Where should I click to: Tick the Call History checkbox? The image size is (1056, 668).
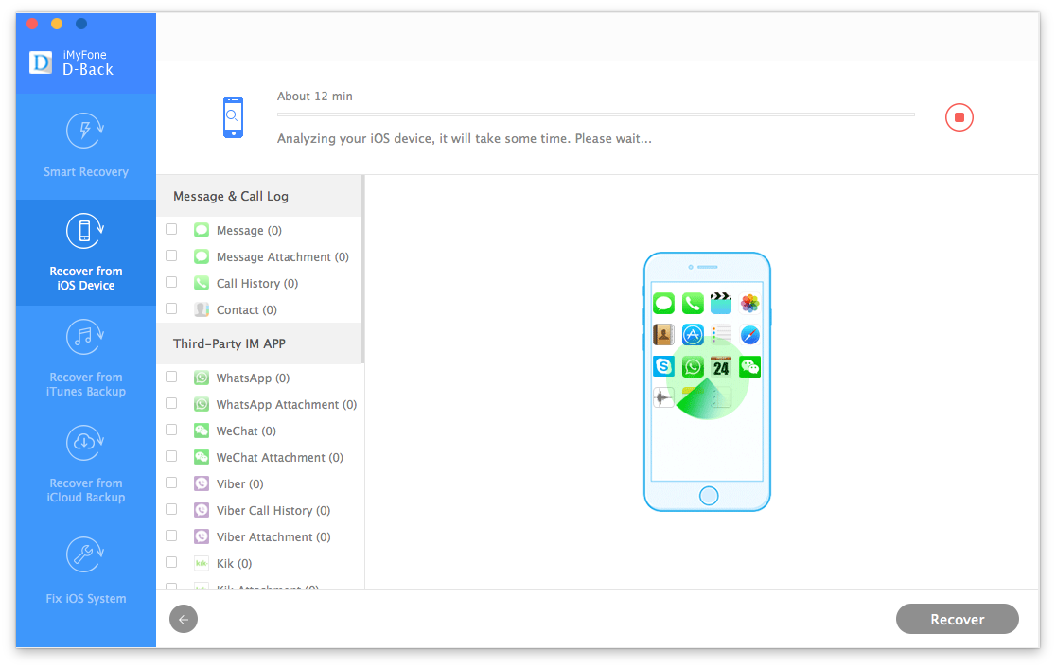pyautogui.click(x=171, y=282)
